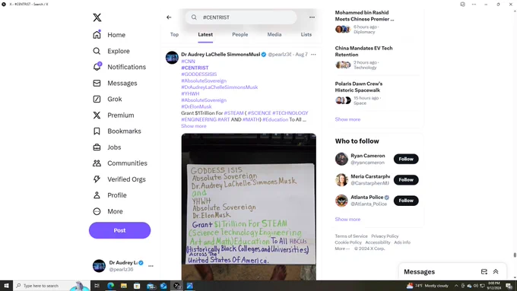Open Microsoft Store in taskbar

point(137,286)
